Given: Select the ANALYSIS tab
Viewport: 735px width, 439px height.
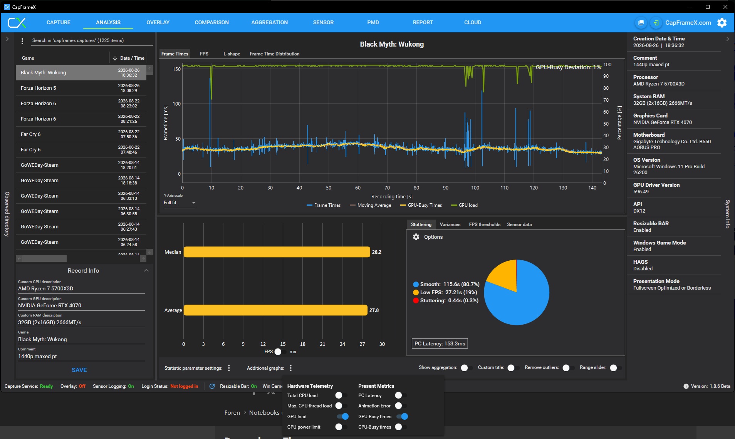Looking at the screenshot, I should coord(108,22).
